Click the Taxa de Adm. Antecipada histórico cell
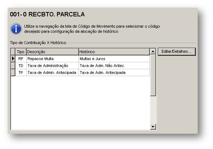213x149 pixels. point(114,72)
